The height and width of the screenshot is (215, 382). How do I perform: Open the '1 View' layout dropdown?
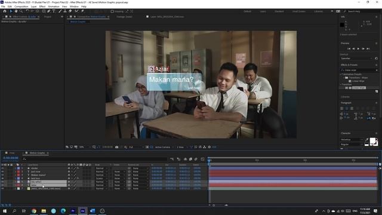click(x=181, y=147)
